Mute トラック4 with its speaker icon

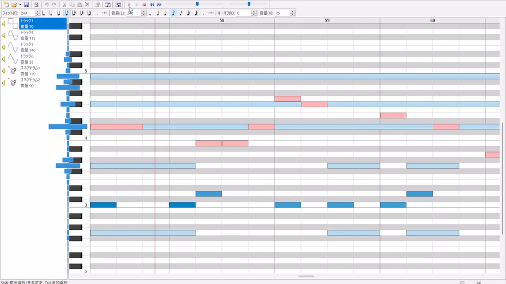click(x=4, y=35)
